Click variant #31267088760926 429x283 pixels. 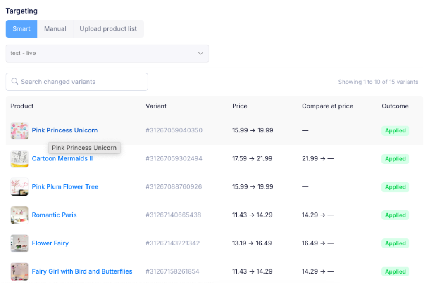(174, 187)
